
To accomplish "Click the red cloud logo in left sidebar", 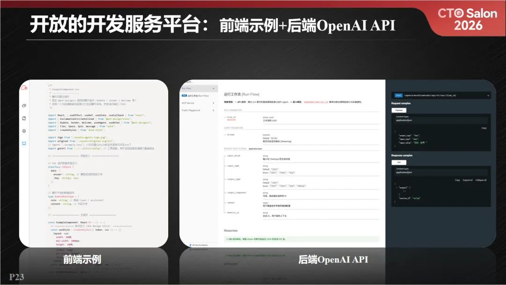I will pos(24,88).
